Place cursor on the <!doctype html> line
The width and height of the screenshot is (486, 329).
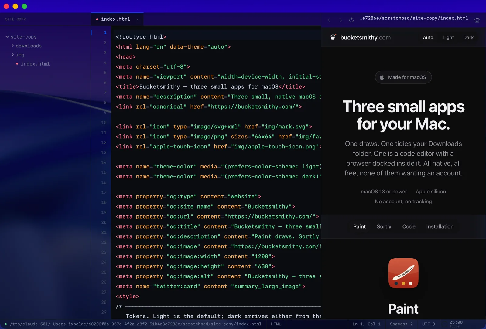(141, 37)
